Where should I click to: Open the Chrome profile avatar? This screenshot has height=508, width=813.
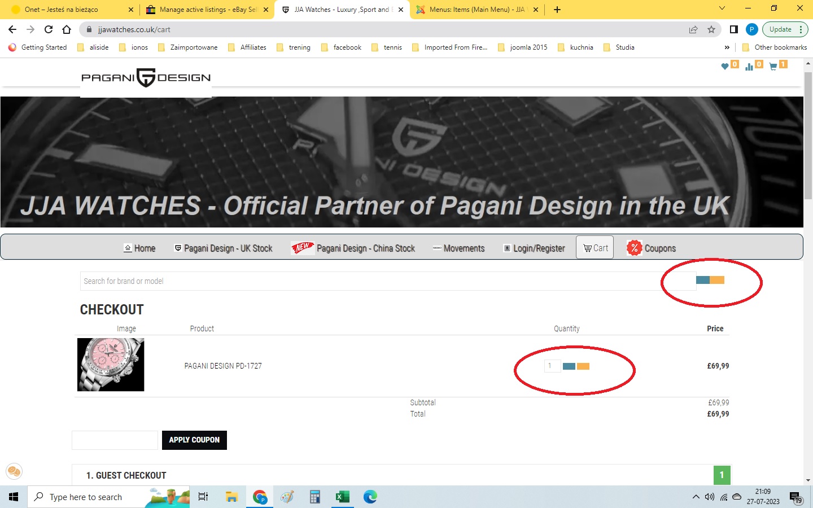[752, 29]
